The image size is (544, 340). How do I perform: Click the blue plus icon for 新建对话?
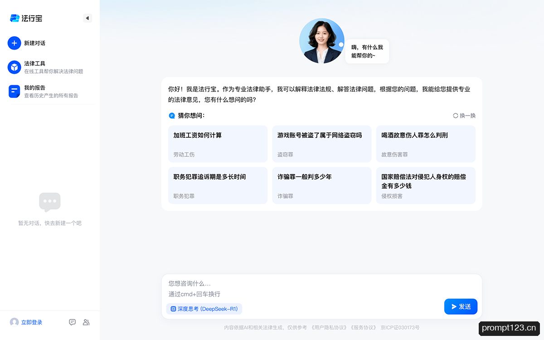pyautogui.click(x=15, y=43)
